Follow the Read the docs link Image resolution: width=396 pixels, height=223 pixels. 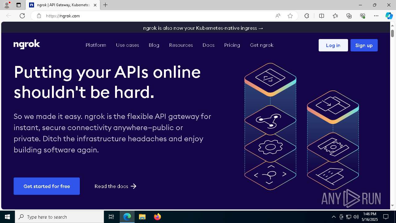tap(115, 186)
